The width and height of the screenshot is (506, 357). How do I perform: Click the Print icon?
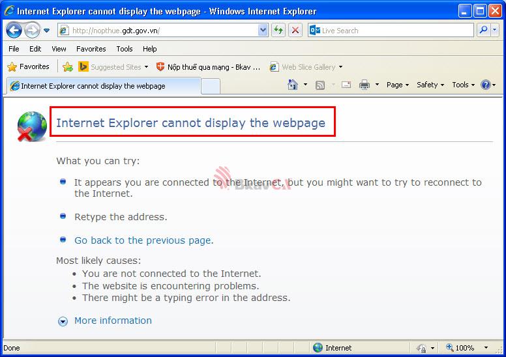(x=365, y=85)
